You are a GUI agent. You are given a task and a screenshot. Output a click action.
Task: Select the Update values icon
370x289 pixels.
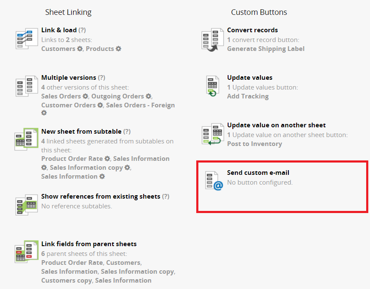[x=212, y=86]
